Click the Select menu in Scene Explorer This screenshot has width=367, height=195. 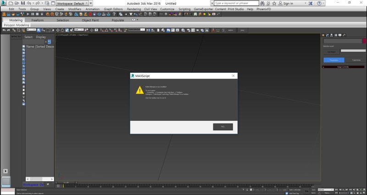pos(28,37)
